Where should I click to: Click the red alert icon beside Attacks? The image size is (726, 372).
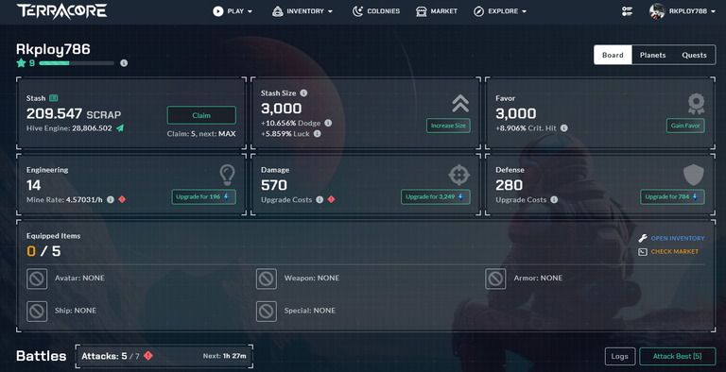pyautogui.click(x=148, y=356)
